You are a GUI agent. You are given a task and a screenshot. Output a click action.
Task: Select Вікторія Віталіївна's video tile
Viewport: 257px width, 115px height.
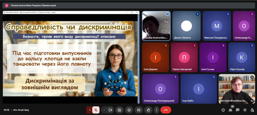237,89
